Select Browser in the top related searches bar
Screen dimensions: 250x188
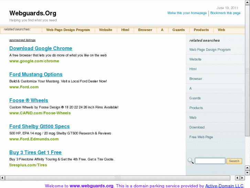[x=145, y=30]
